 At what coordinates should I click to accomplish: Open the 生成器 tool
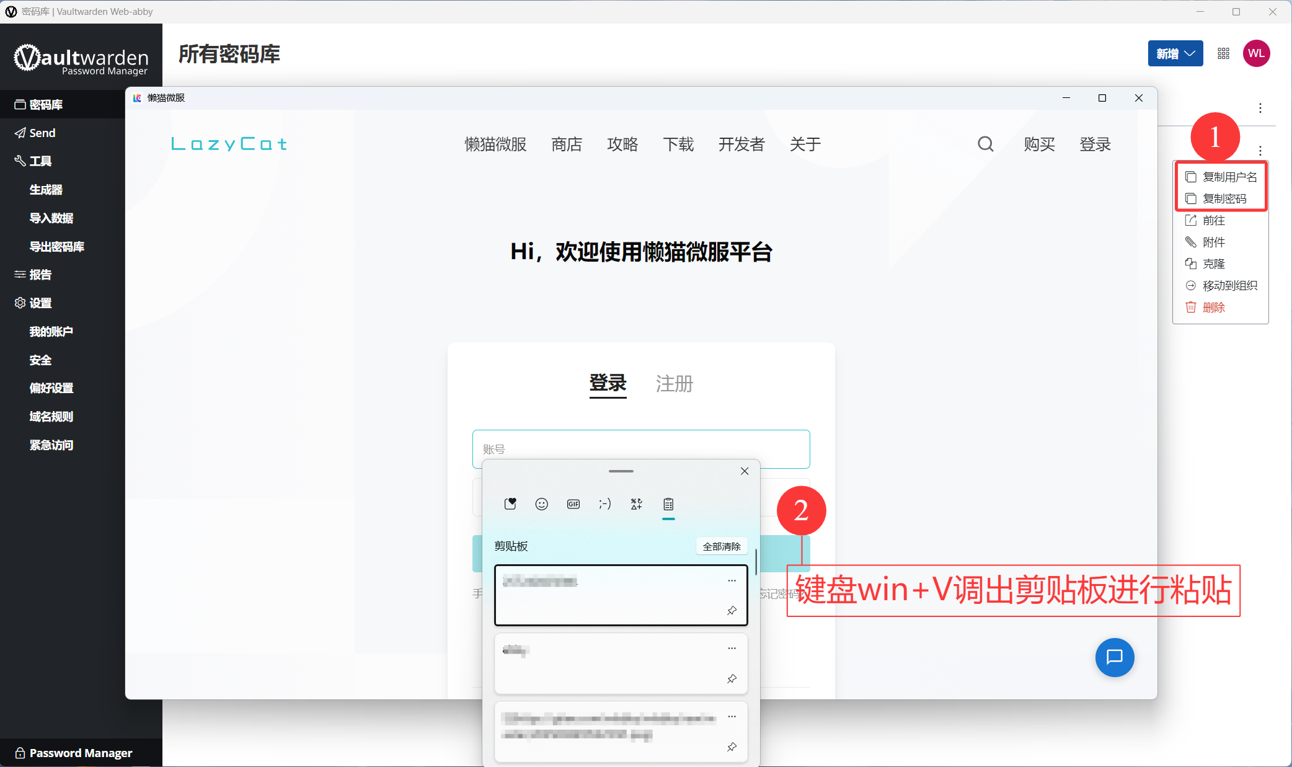point(46,190)
